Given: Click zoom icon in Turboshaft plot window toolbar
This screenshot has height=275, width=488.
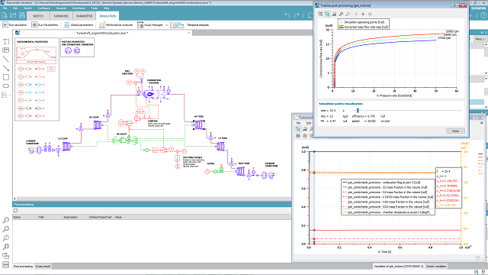Looking at the screenshot, I should [305, 129].
